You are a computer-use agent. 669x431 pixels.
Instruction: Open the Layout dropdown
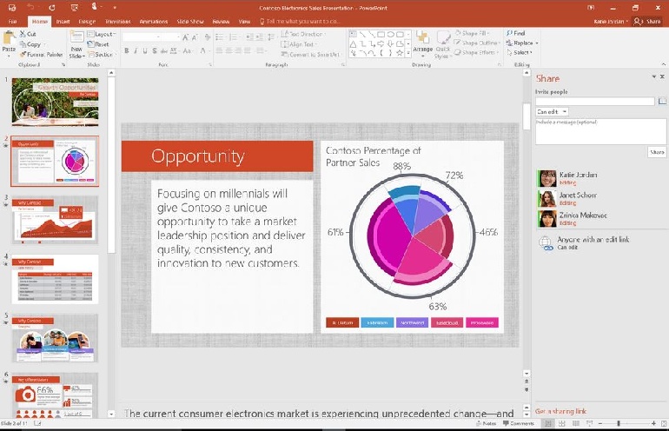click(102, 34)
